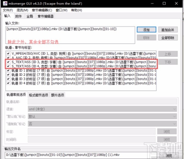Toggle the S_TEXT/ASS ID 3 subtitle checkbox
Image resolution: width=184 pixels, height=159 pixels.
[x=8, y=62]
